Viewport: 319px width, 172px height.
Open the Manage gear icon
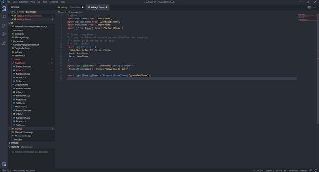click(4, 164)
